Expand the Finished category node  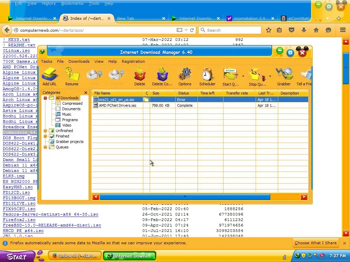point(45,136)
